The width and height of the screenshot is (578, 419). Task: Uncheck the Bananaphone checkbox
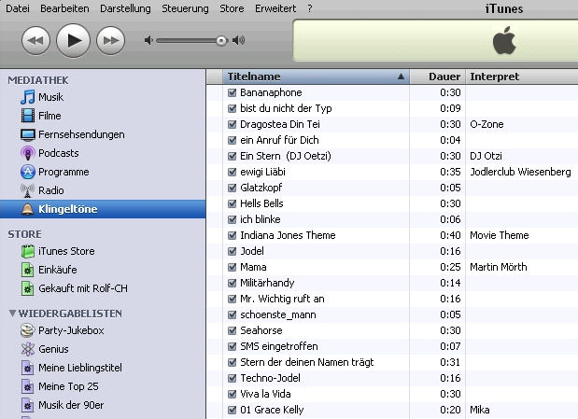pos(232,92)
